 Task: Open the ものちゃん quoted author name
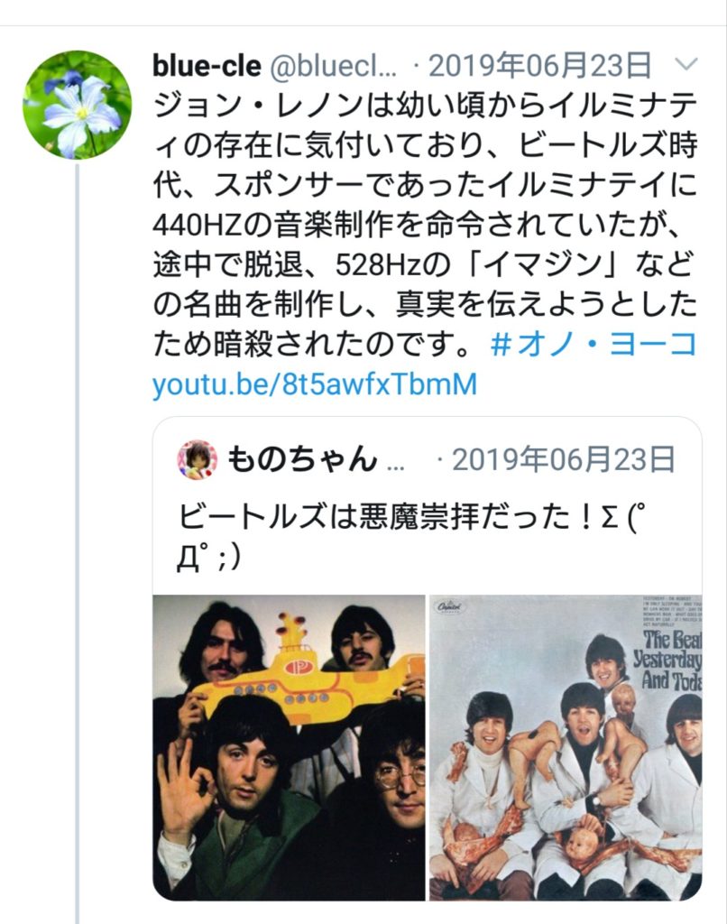[x=302, y=459]
